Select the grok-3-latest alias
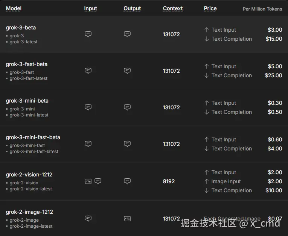Image resolution: width=288 pixels, height=236 pixels. point(23,42)
